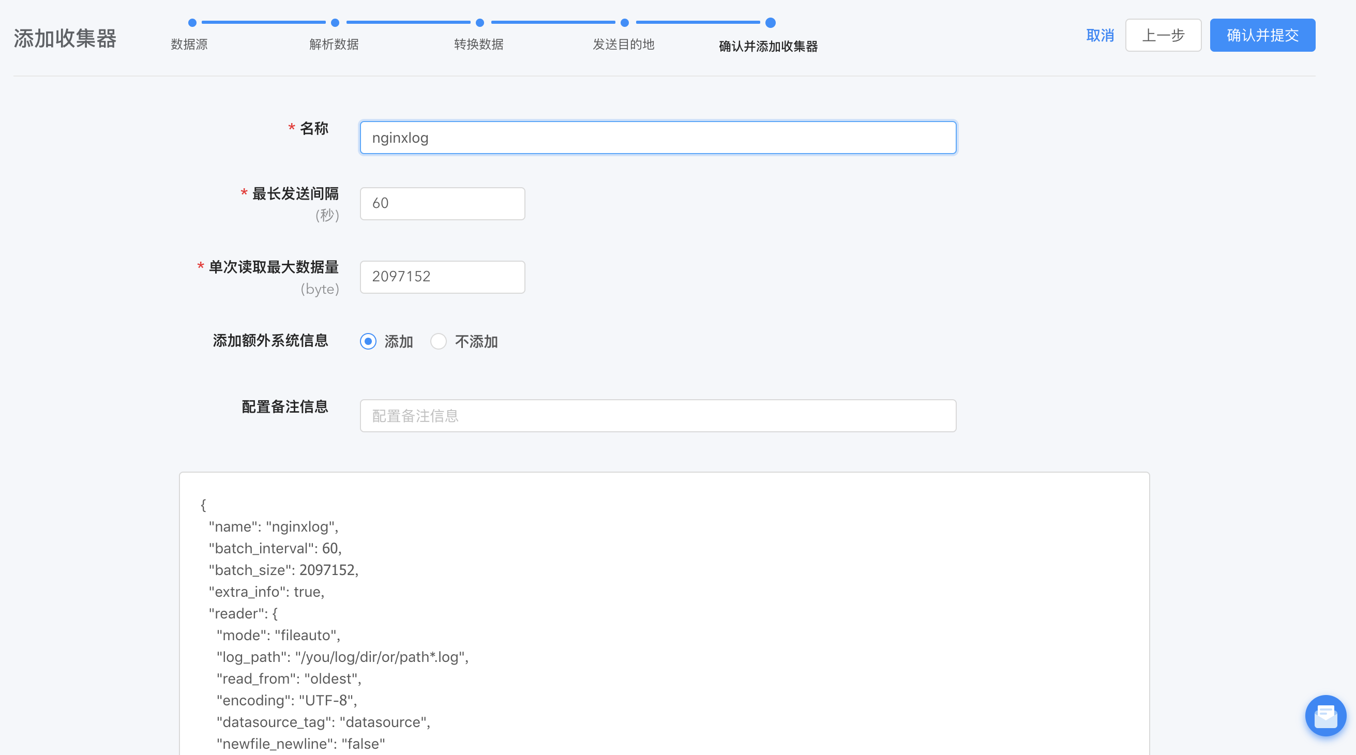Click the 添加额外系统信息 label
1356x755 pixels.
(270, 341)
